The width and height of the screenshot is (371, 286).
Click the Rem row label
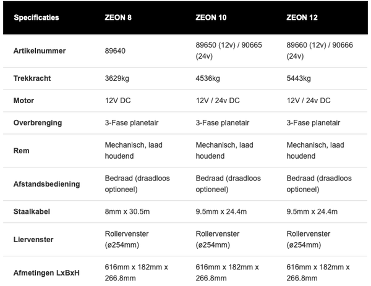pos(22,150)
